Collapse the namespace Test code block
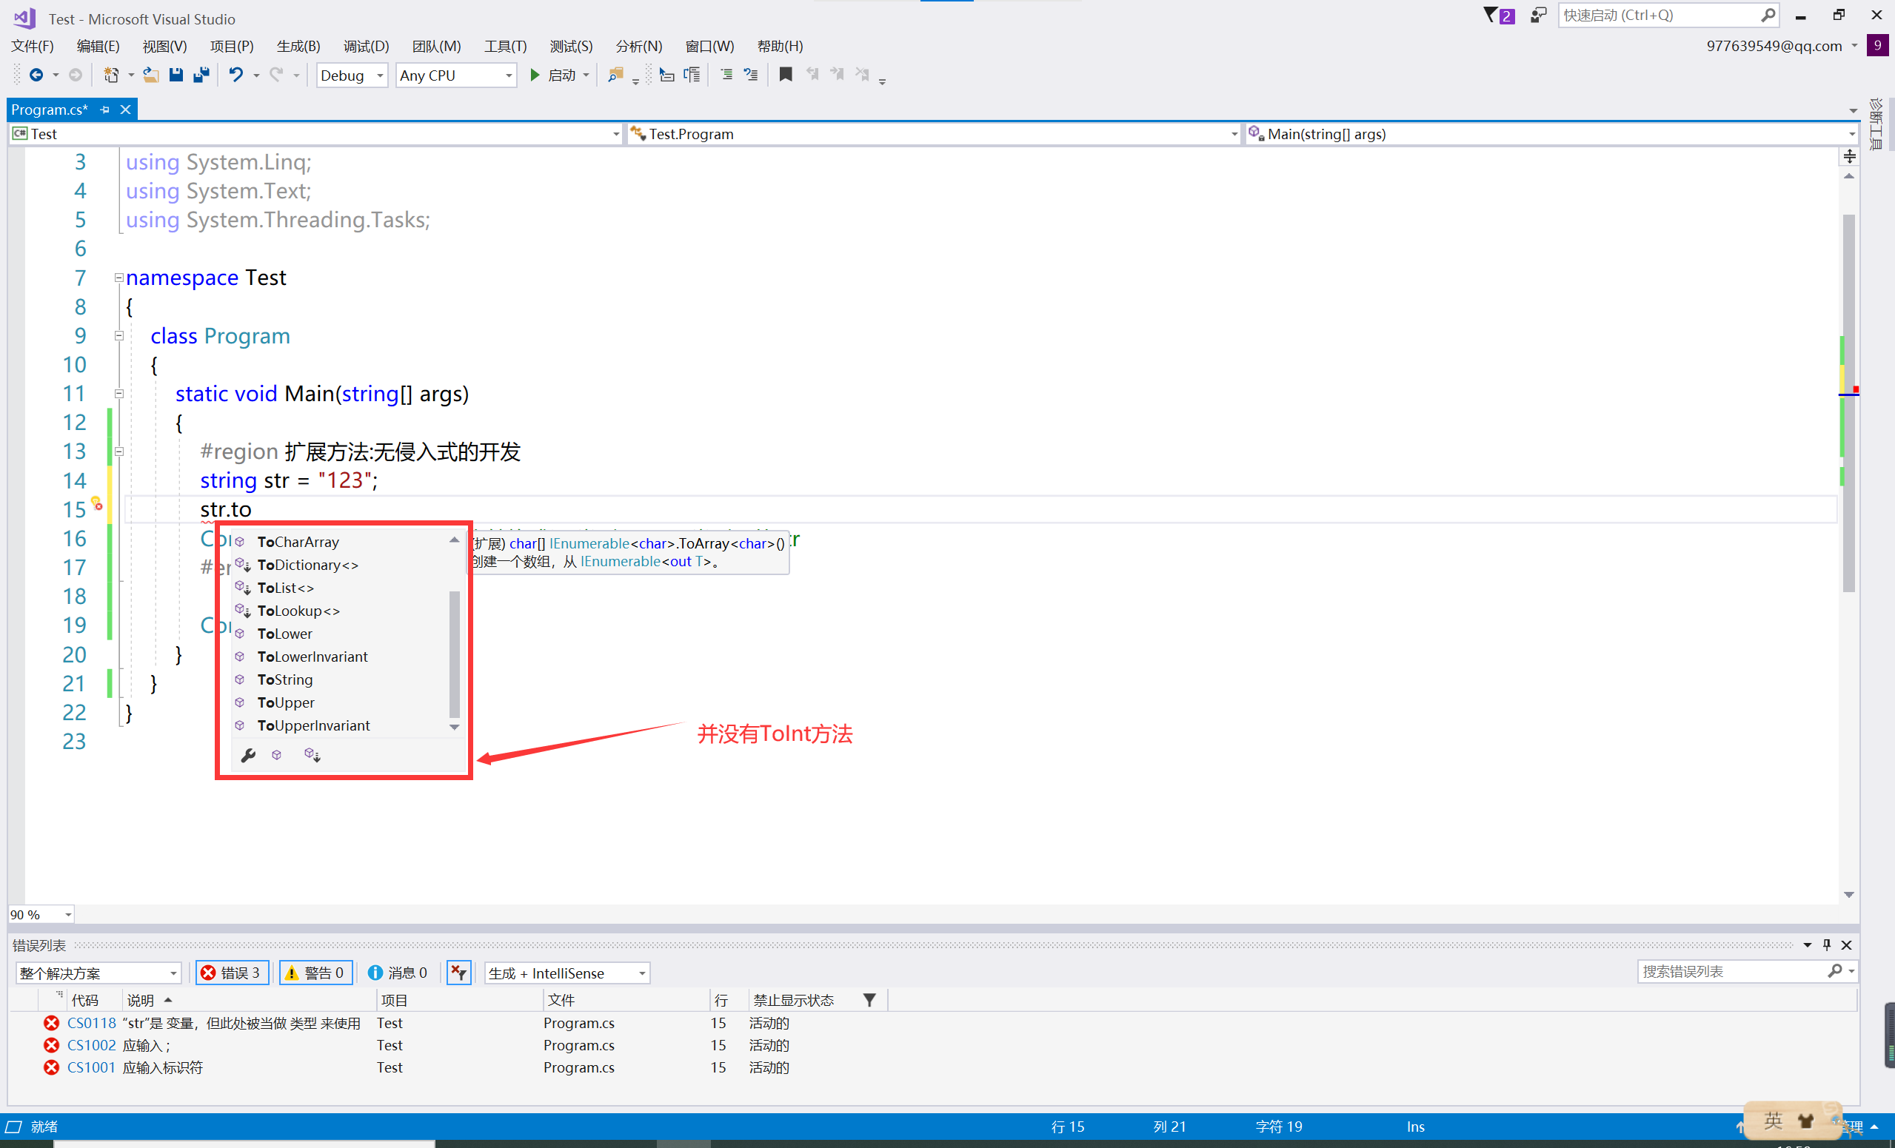Screen dimensions: 1895x1148 pos(119,278)
